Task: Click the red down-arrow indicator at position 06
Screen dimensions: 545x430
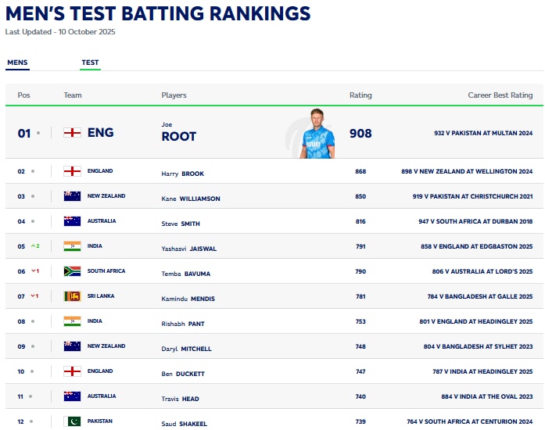Action: pos(34,271)
